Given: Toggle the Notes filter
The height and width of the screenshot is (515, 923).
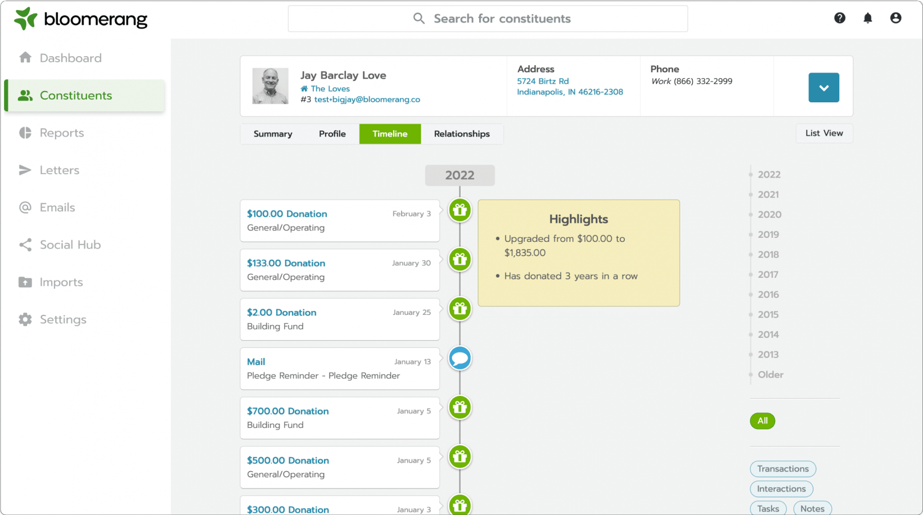Looking at the screenshot, I should pyautogui.click(x=812, y=509).
